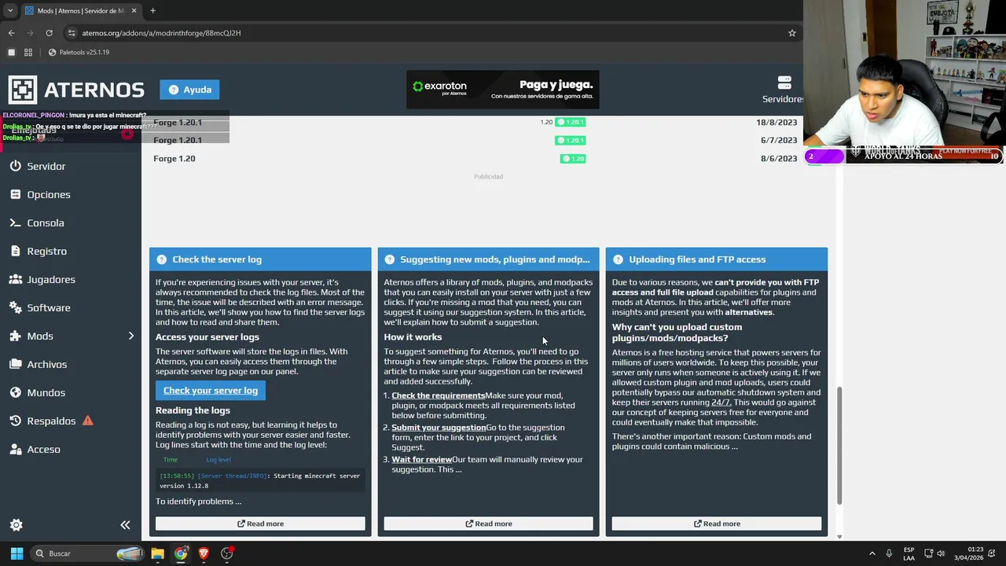The width and height of the screenshot is (1006, 566).
Task: Open Brave browser from the taskbar
Action: pyautogui.click(x=204, y=553)
